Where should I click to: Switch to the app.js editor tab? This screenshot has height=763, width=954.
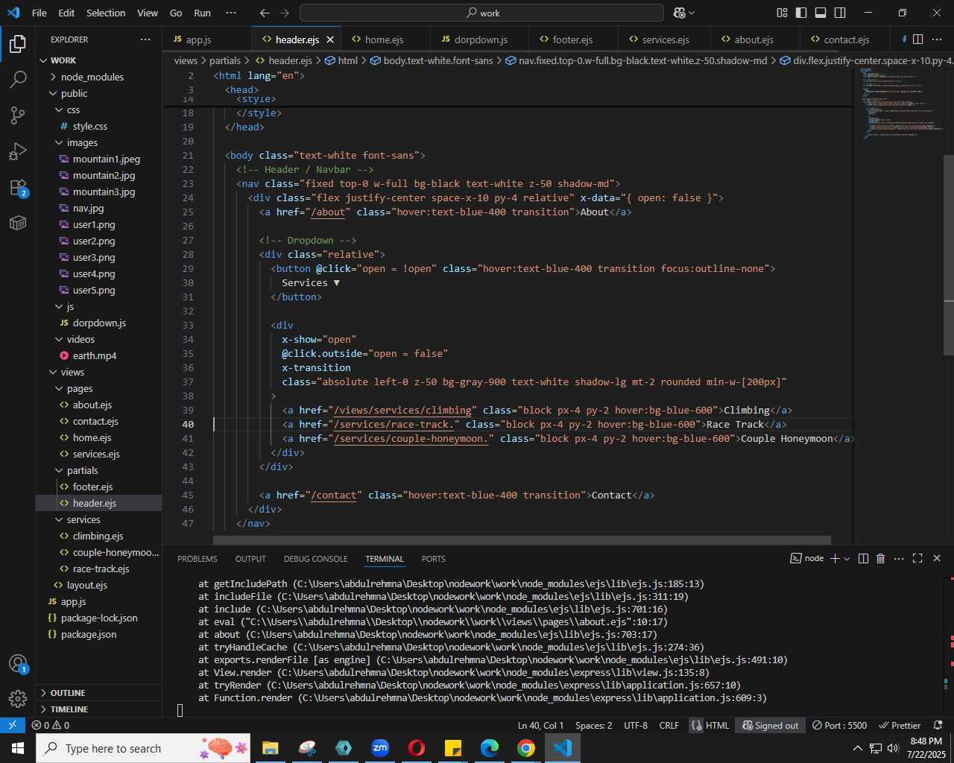tap(199, 39)
